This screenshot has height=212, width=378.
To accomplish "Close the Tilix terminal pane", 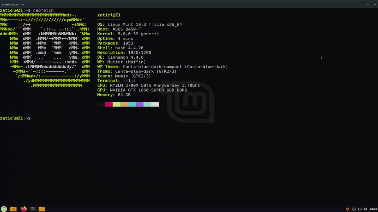I will [375, 4].
